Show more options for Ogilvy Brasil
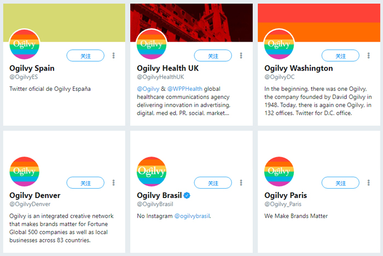This screenshot has width=383, height=256. tap(241, 183)
